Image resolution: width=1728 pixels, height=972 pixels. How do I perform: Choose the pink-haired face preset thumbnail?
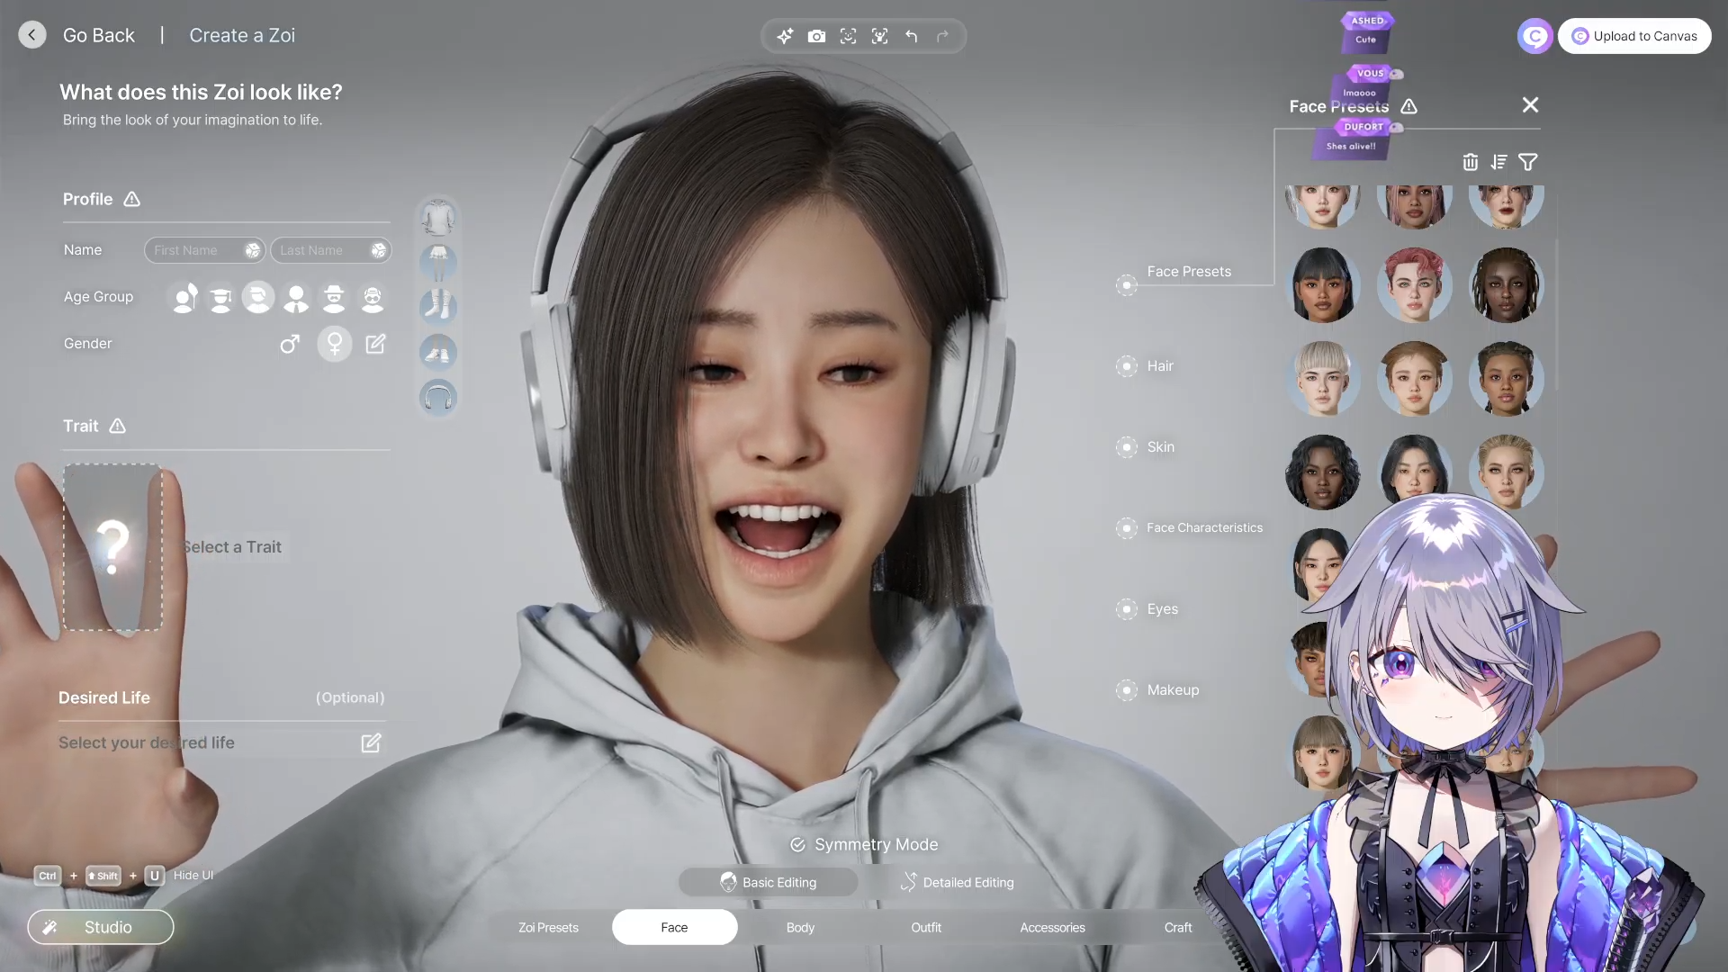[x=1414, y=285]
